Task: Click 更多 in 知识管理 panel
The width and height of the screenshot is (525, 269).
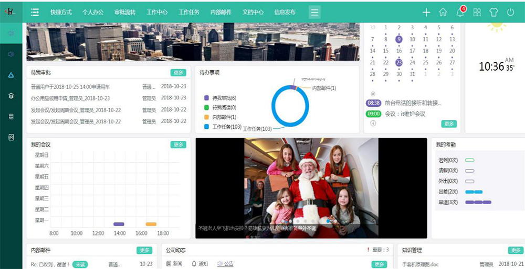Action: 516,250
